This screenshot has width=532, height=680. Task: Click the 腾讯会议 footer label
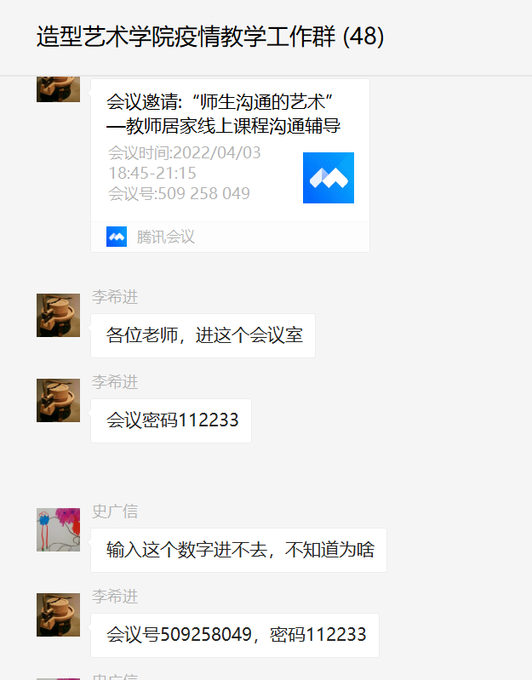[x=166, y=237]
